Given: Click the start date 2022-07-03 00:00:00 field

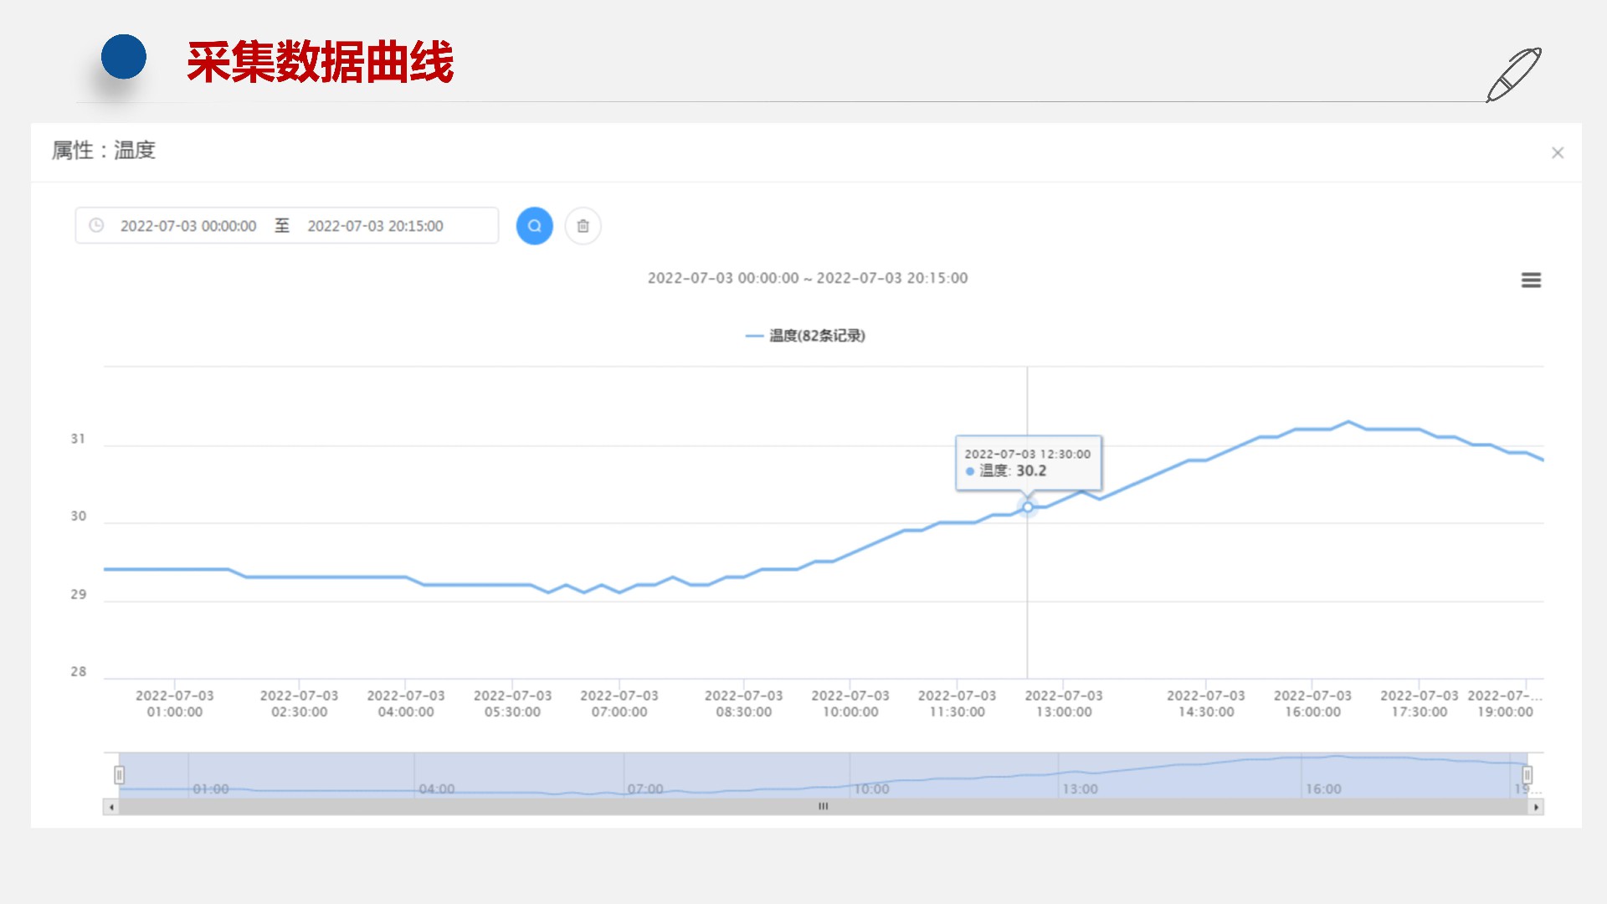Looking at the screenshot, I should (x=188, y=226).
